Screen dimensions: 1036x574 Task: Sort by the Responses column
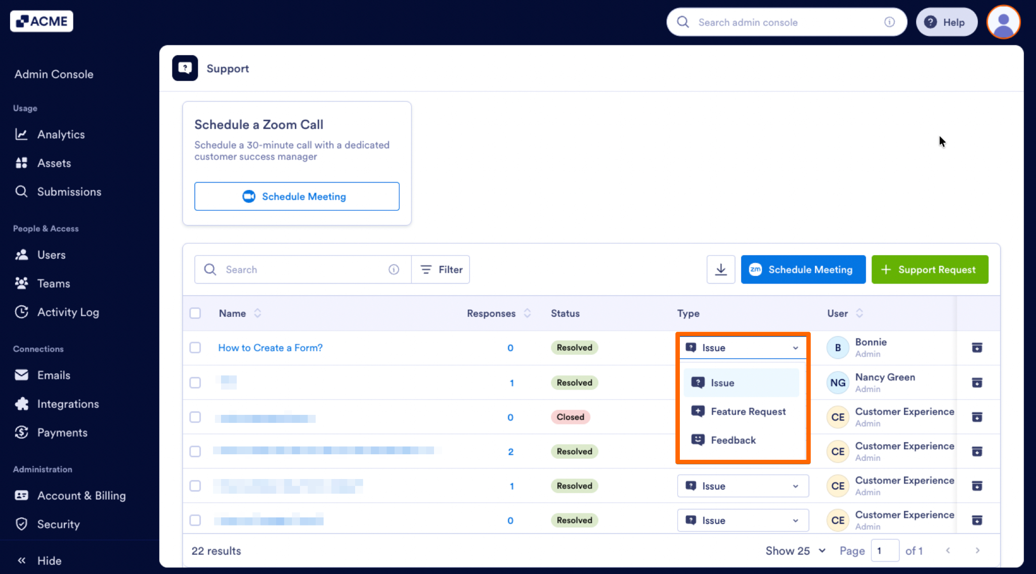coord(527,313)
